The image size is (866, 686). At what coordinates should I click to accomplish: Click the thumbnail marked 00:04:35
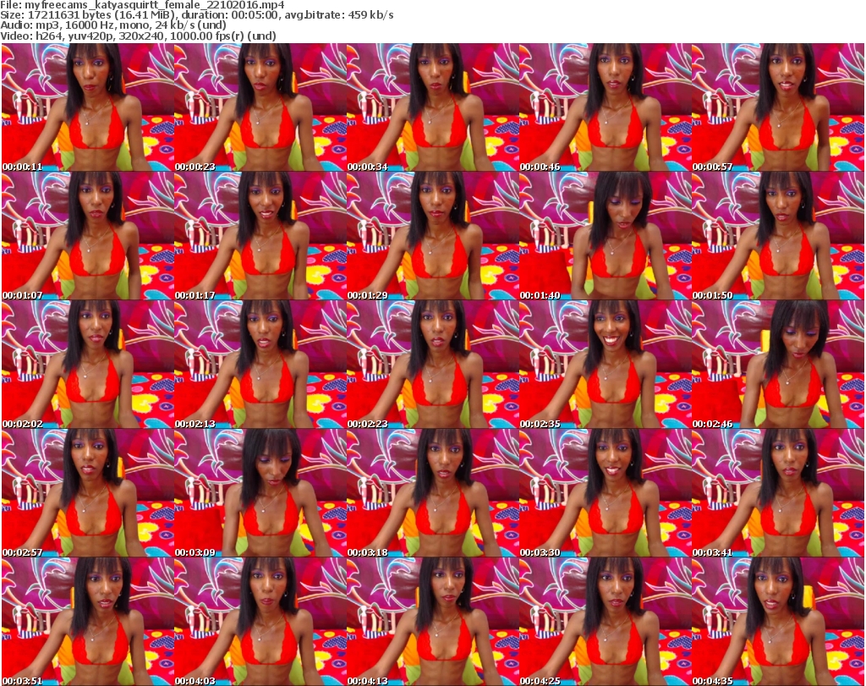pos(778,622)
